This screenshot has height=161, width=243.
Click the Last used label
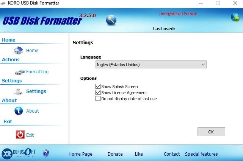tap(164, 29)
